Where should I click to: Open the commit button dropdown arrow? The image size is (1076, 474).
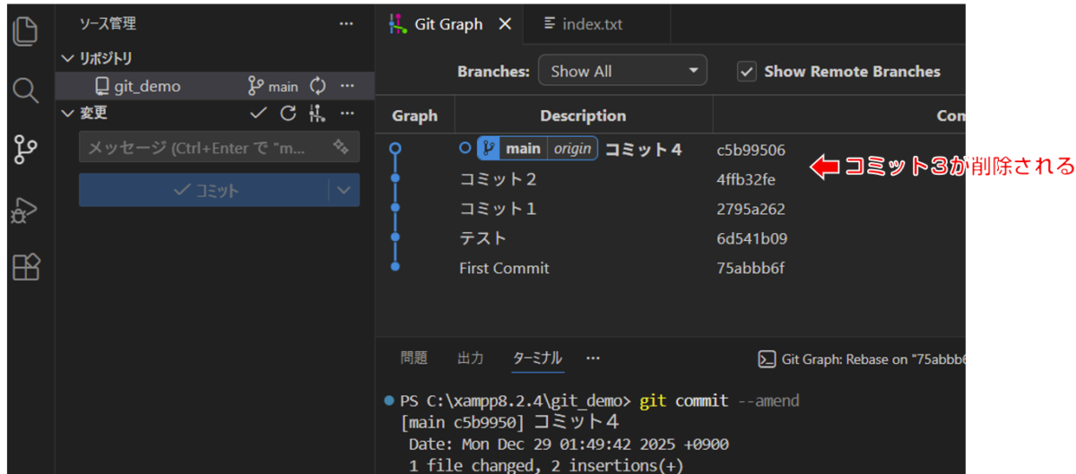[343, 190]
